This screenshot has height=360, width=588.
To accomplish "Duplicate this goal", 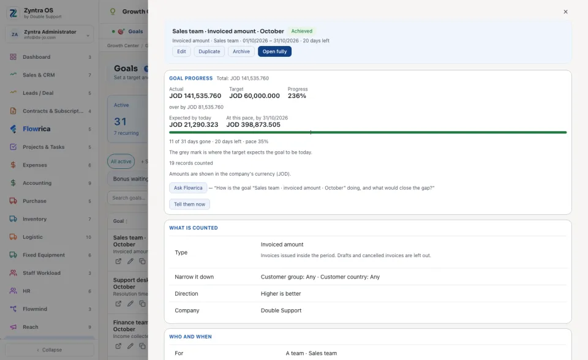I will [209, 51].
